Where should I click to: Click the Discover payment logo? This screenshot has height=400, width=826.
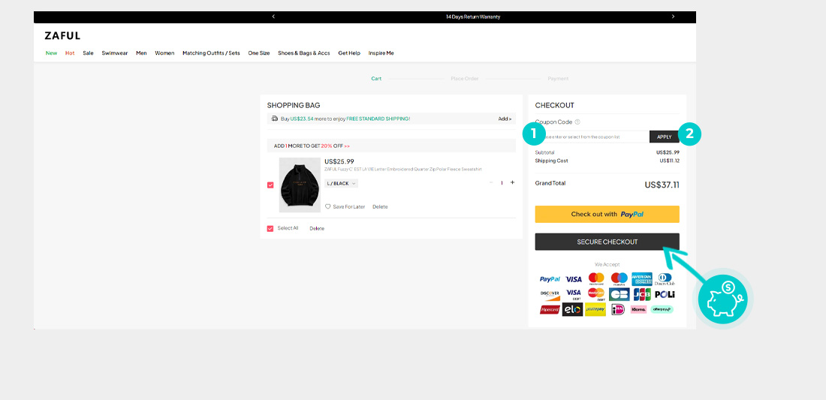[550, 294]
